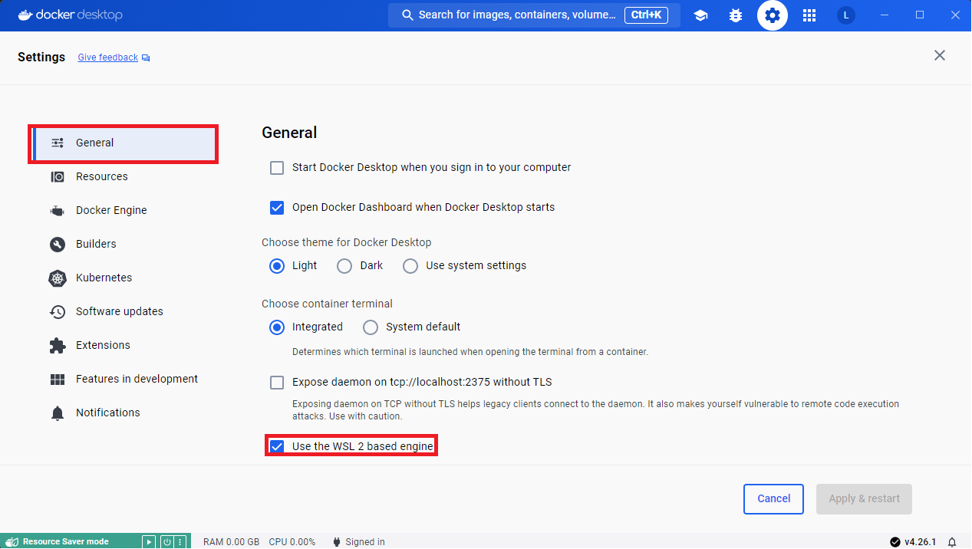The image size is (972, 549).
Task: Click the General sliders icon
Action: pyautogui.click(x=58, y=143)
